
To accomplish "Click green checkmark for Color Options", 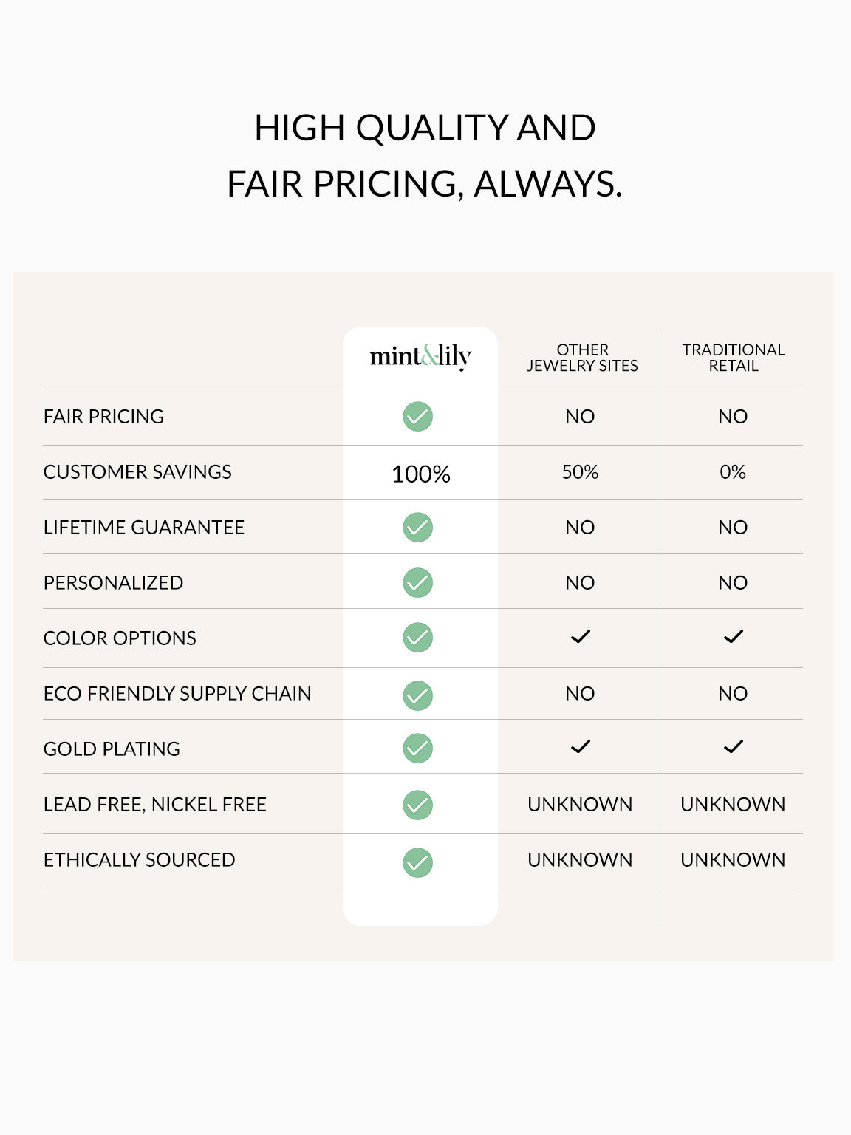I will tap(417, 638).
